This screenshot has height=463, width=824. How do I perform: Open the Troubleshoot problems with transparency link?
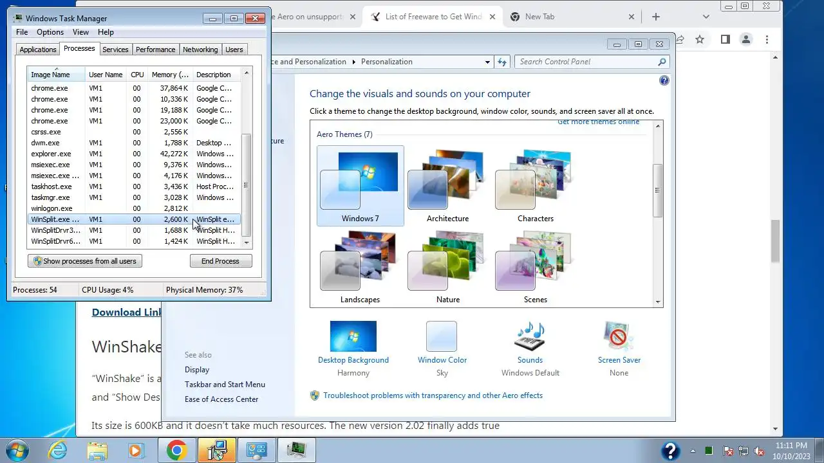(433, 395)
